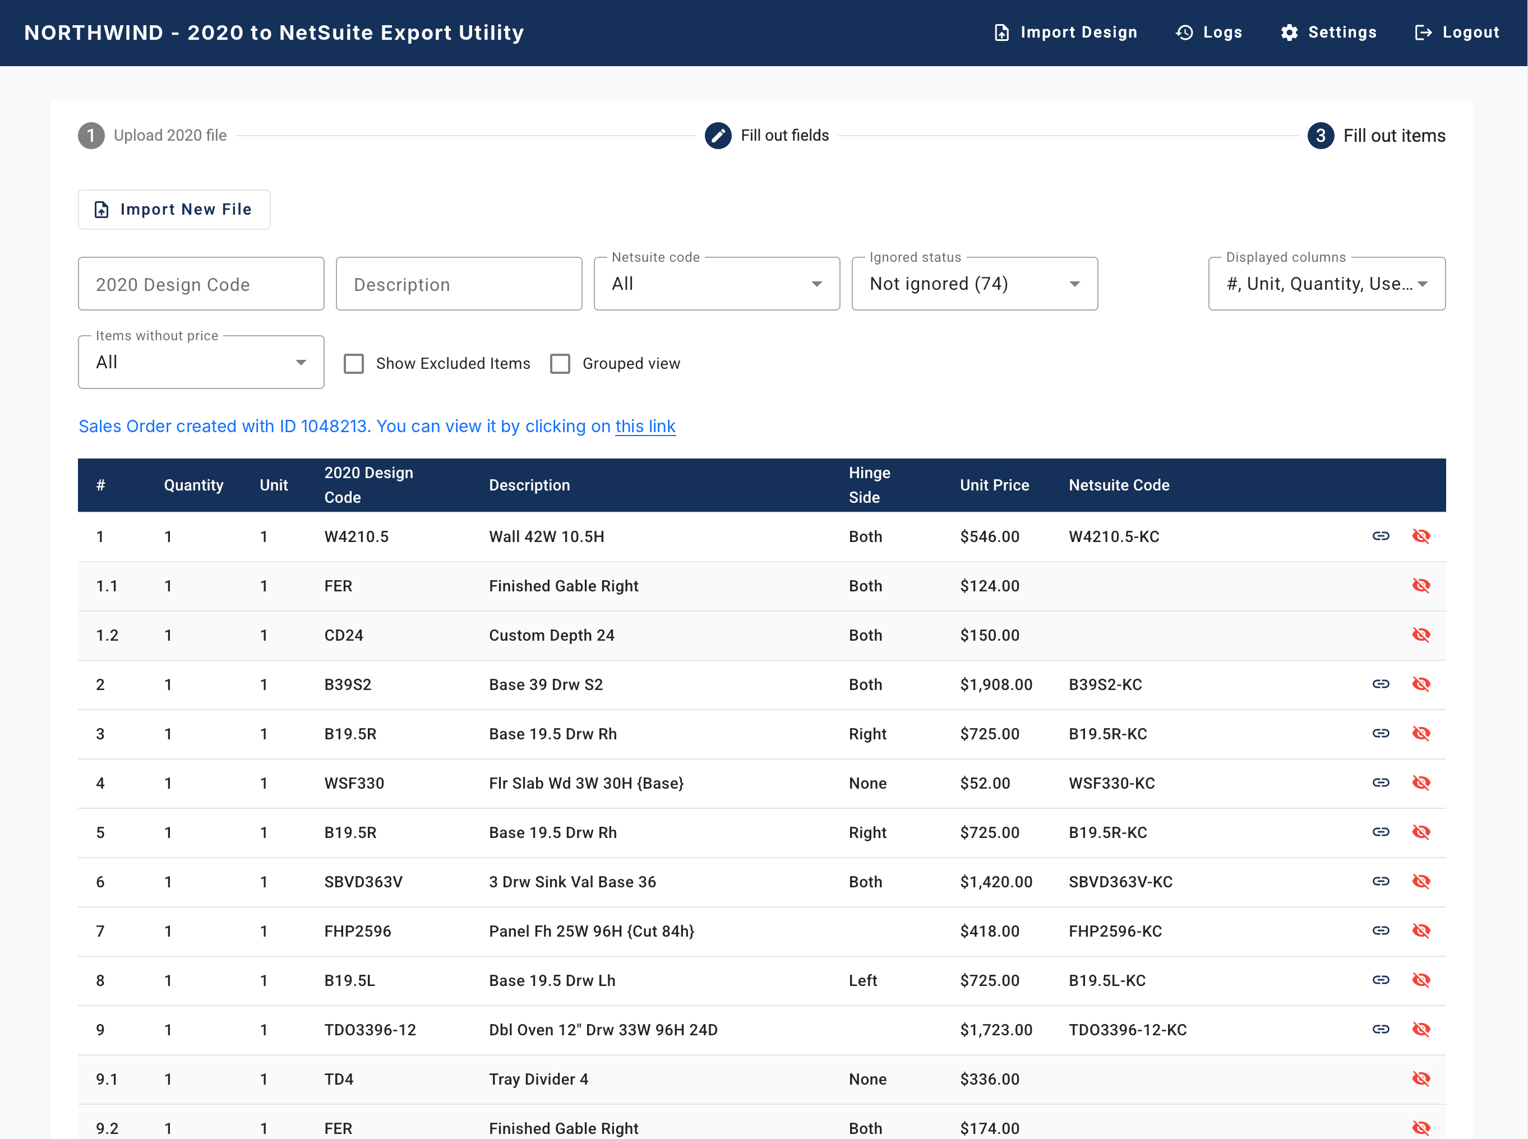Click link icon in FHP2596-KC row

[x=1381, y=931]
